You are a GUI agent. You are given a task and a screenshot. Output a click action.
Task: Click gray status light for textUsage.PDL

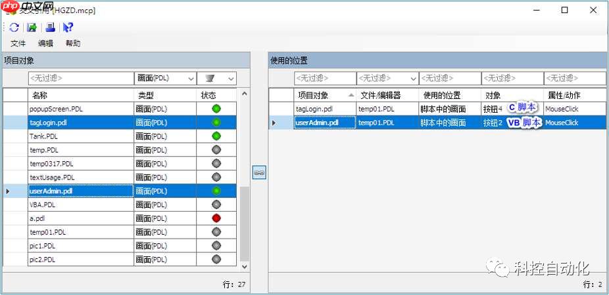coord(216,177)
